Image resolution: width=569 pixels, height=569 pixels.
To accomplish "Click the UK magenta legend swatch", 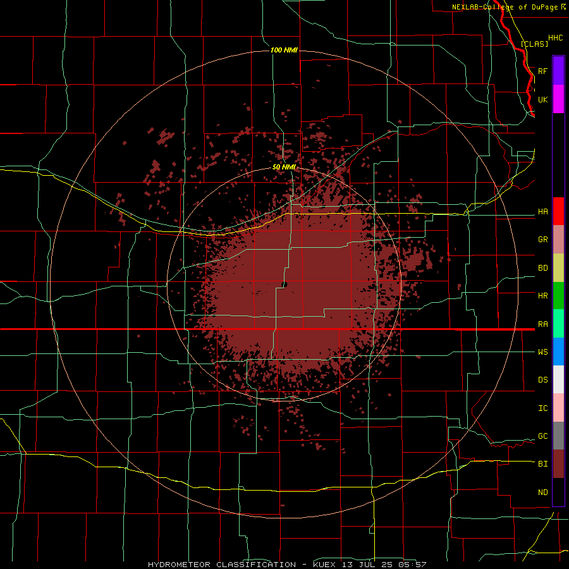I will 558,99.
